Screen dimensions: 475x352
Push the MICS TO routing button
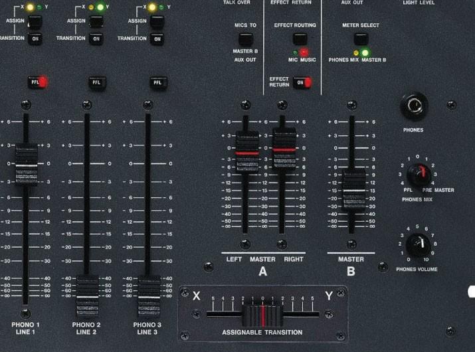click(x=245, y=39)
